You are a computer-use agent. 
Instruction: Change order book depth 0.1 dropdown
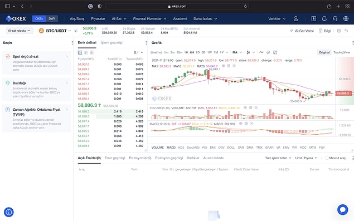click(x=138, y=52)
